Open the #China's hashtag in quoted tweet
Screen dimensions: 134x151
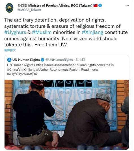tap(14, 70)
